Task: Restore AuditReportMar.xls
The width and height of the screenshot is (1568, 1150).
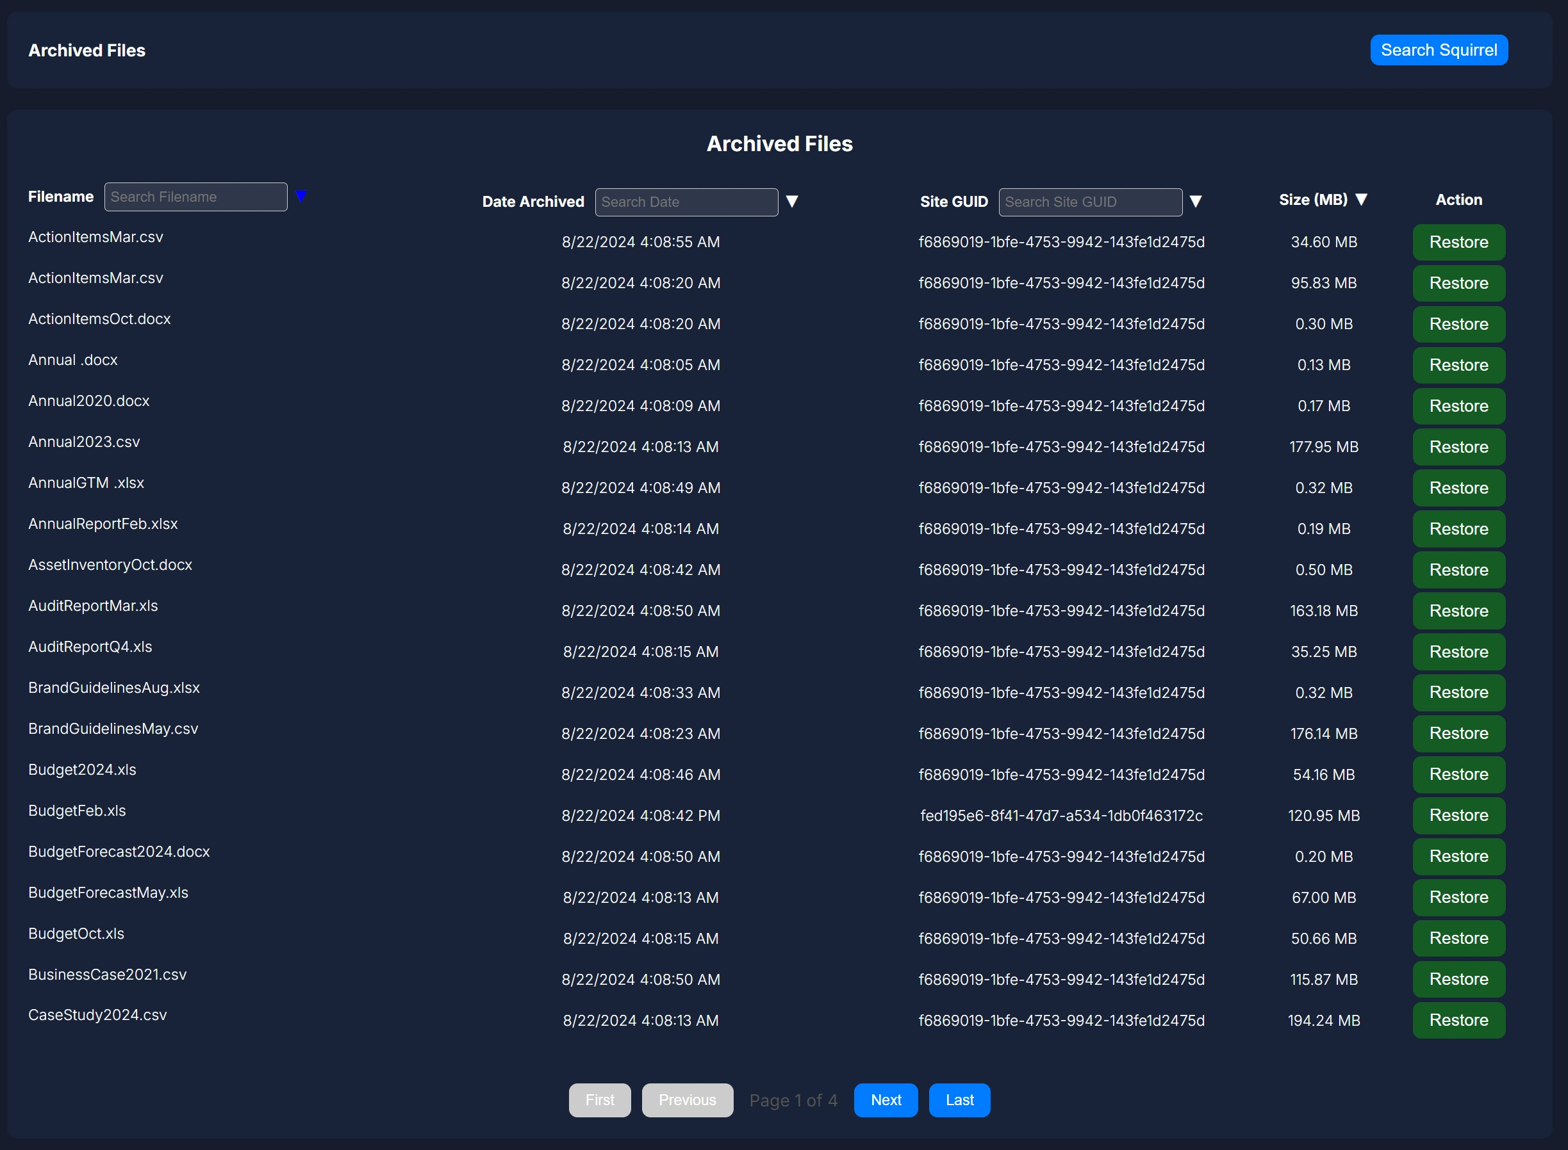Action: 1458,610
